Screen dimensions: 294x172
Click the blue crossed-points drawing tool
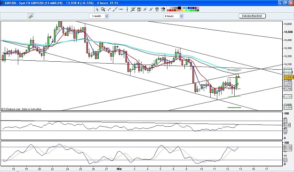151,9
